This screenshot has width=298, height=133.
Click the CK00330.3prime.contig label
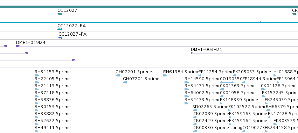point(218,128)
